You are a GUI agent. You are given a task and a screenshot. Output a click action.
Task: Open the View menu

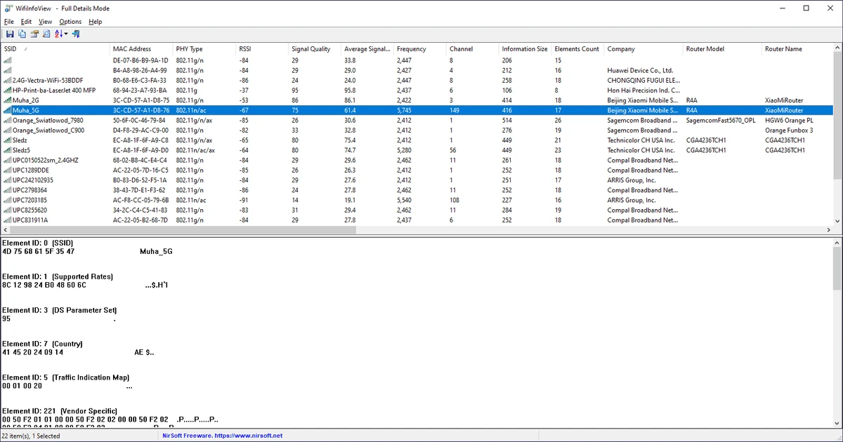[x=45, y=22]
